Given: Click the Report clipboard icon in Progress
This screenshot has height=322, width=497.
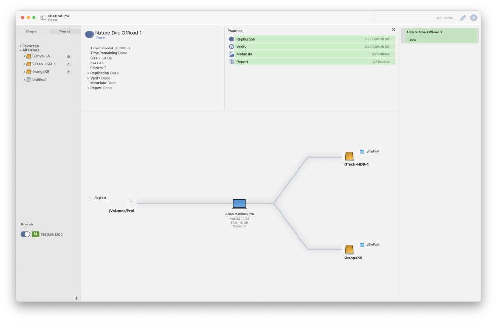Looking at the screenshot, I should 231,62.
